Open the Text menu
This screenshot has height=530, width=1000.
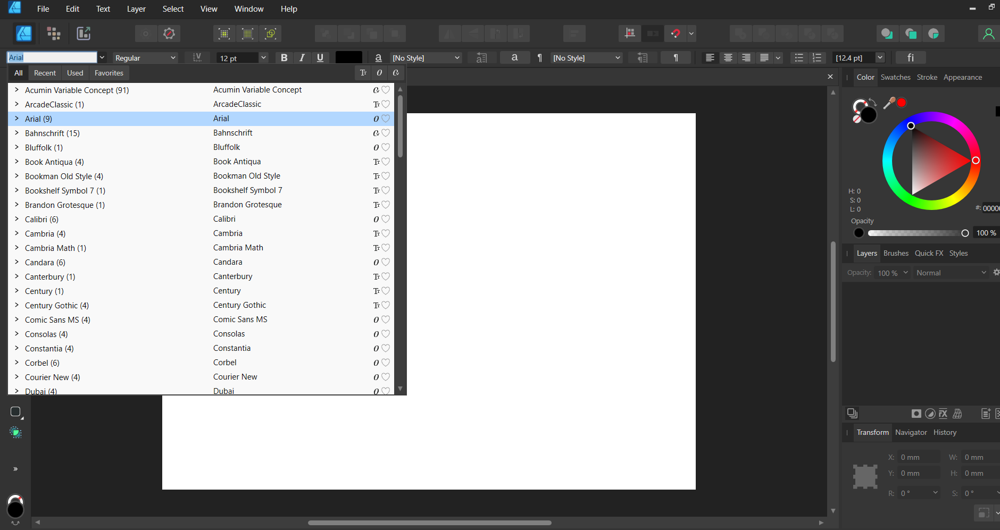[x=103, y=9]
